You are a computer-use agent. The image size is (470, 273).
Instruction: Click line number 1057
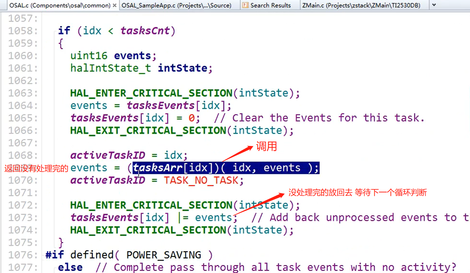[x=22, y=19]
